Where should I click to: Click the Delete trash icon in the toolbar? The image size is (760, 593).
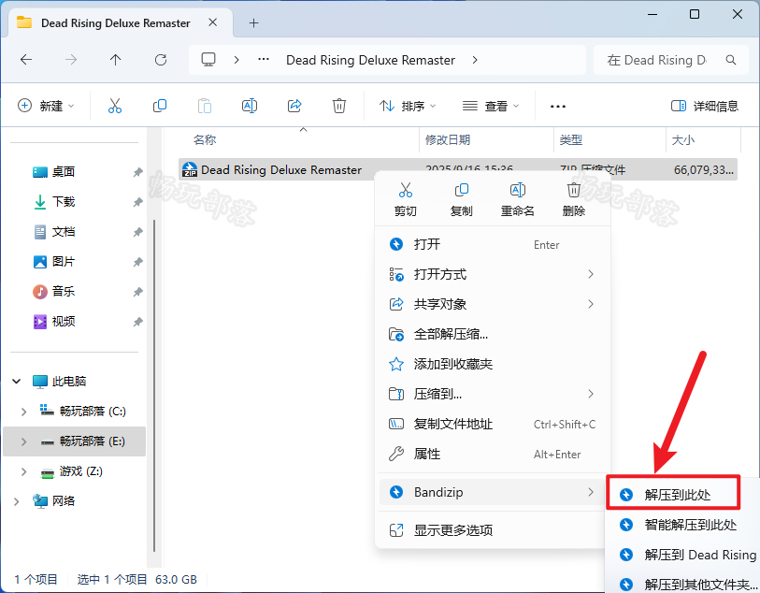pos(339,106)
